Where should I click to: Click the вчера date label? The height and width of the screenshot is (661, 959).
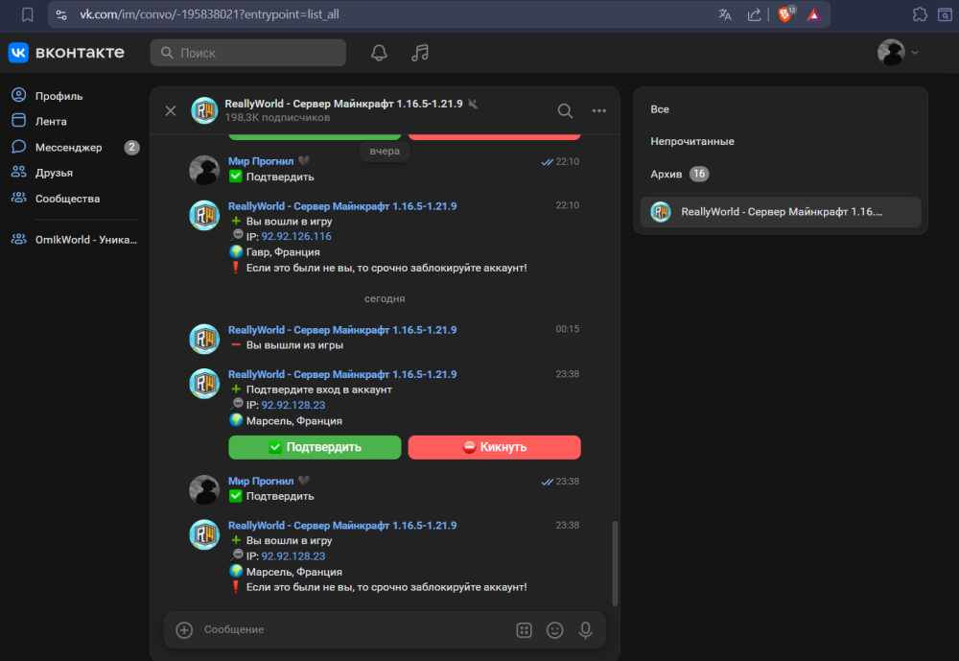pyautogui.click(x=385, y=152)
